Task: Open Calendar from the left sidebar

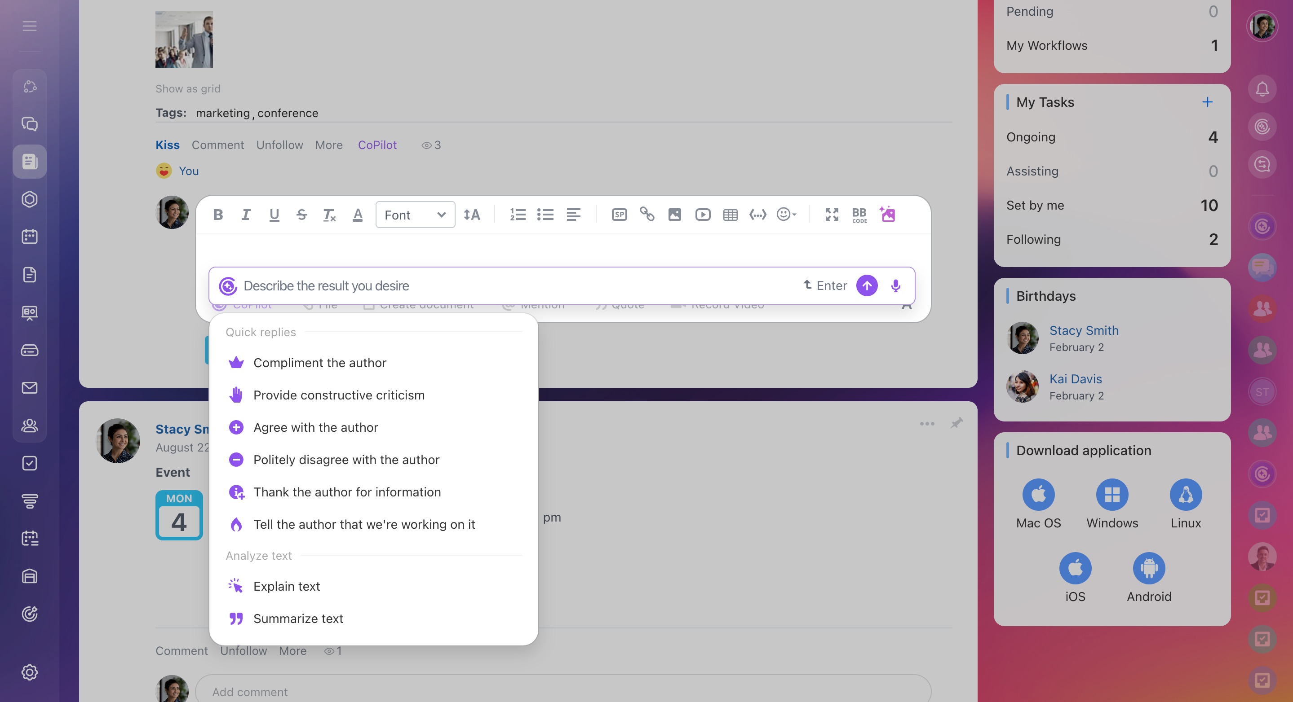Action: [30, 237]
